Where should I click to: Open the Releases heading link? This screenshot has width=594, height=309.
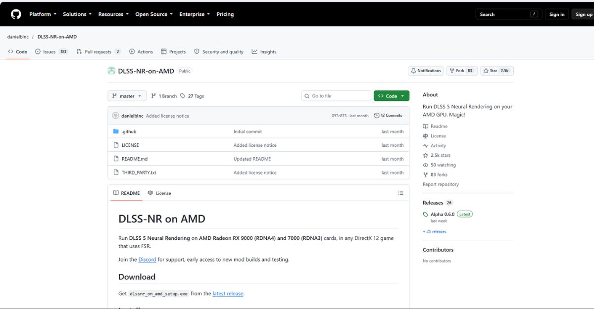(433, 203)
